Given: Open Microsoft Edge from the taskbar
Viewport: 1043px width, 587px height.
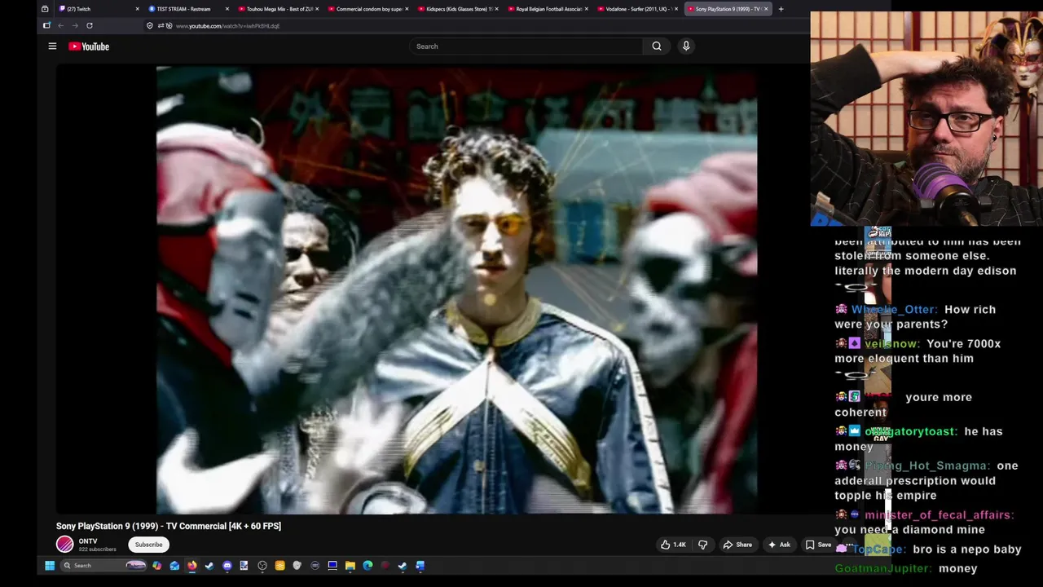Looking at the screenshot, I should tap(367, 566).
